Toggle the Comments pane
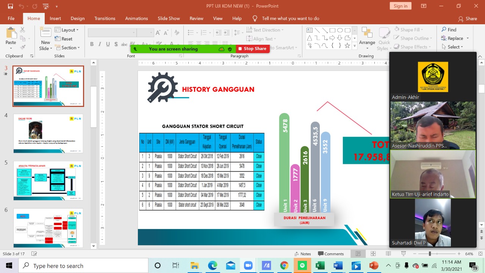Image resolution: width=485 pixels, height=273 pixels. (x=331, y=254)
